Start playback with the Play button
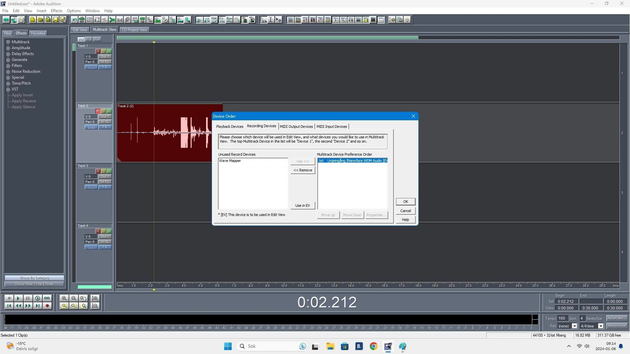 click(x=18, y=298)
